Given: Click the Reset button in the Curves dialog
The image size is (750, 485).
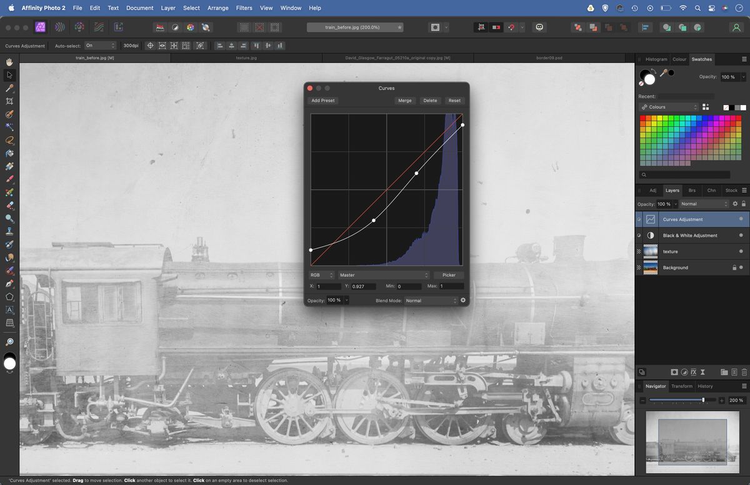Looking at the screenshot, I should coord(454,100).
